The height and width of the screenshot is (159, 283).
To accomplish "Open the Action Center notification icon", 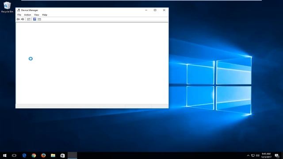I will point(277,155).
